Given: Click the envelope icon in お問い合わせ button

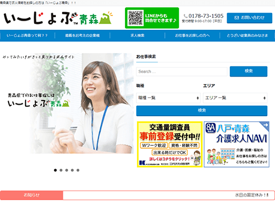Looking at the screenshot, I should click(237, 18).
